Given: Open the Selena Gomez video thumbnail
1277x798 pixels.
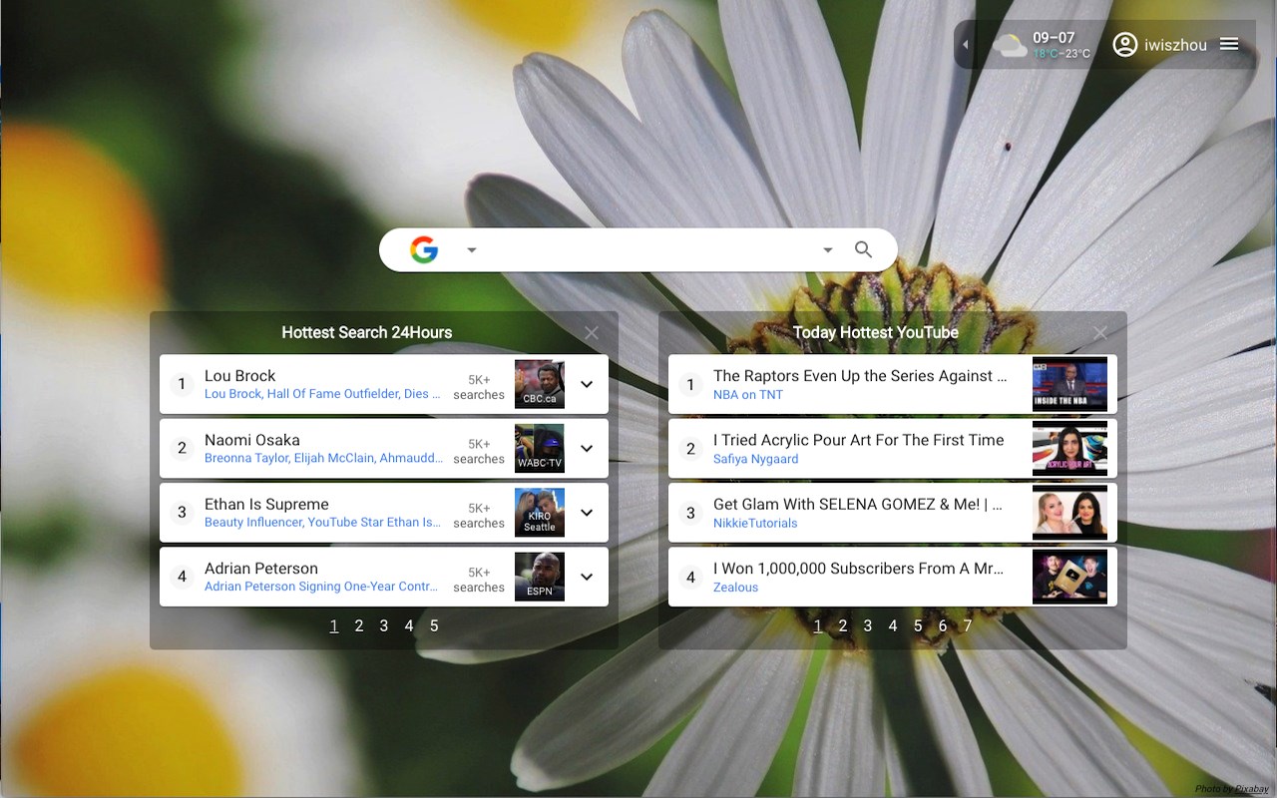Looking at the screenshot, I should pos(1070,513).
